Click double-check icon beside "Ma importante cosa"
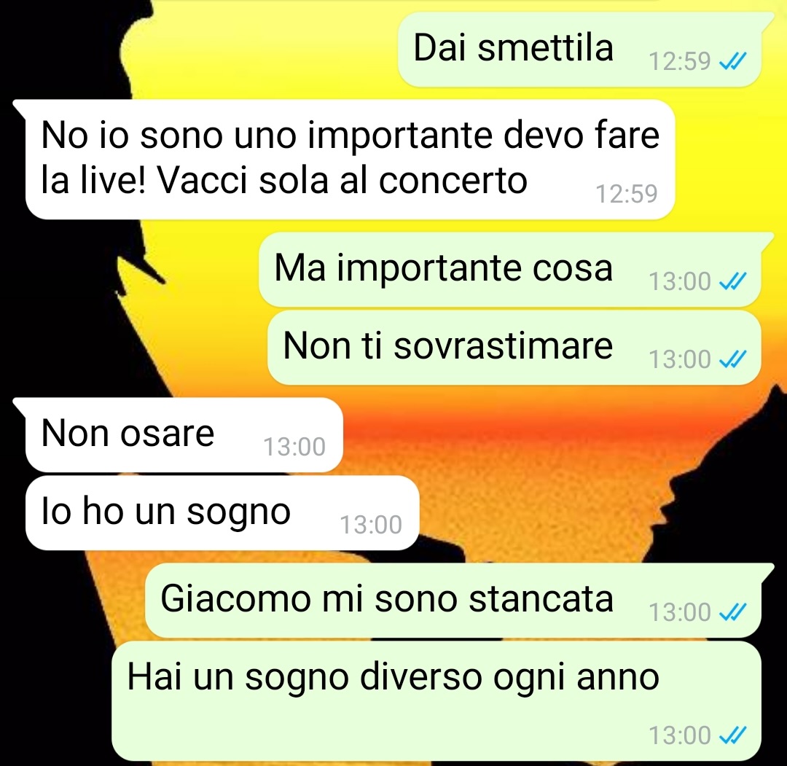The image size is (787, 766). (x=733, y=281)
